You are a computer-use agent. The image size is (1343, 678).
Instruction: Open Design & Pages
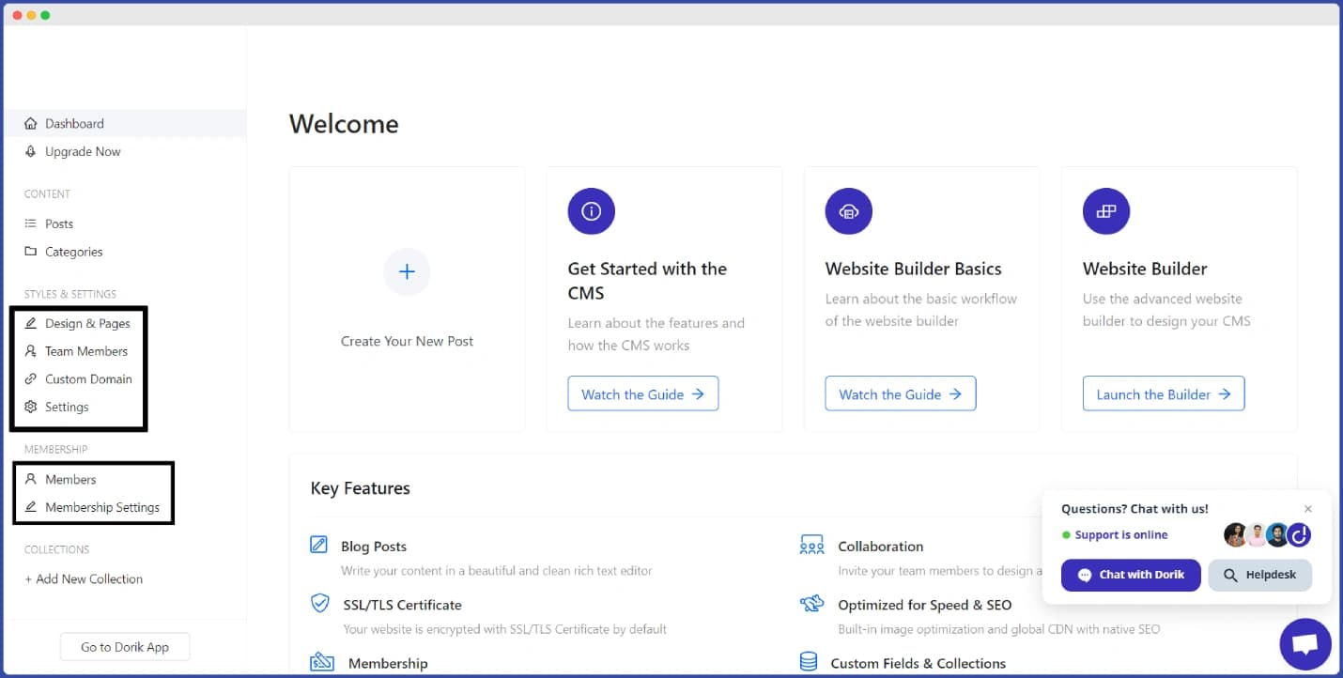pos(87,324)
